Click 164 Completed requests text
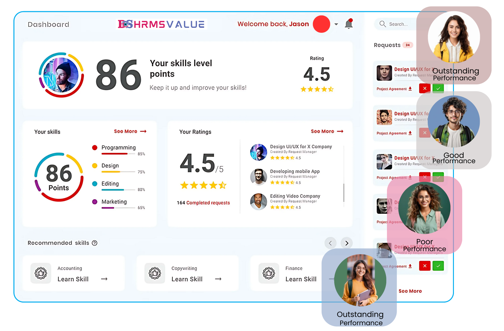Viewport: 504px width, 331px height. [x=203, y=203]
